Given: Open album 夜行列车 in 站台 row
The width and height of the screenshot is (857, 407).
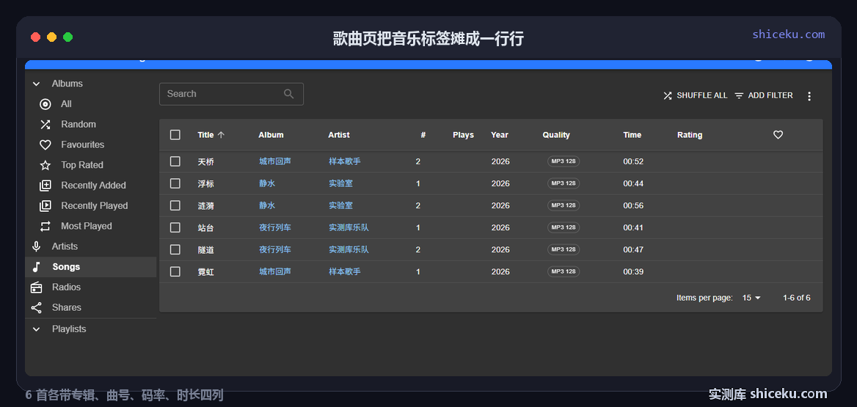Looking at the screenshot, I should 275,227.
